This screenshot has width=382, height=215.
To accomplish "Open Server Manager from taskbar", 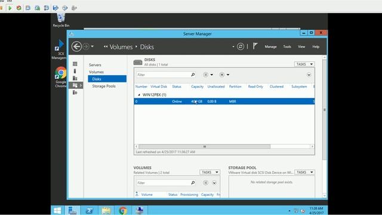I will pyautogui.click(x=72, y=210).
